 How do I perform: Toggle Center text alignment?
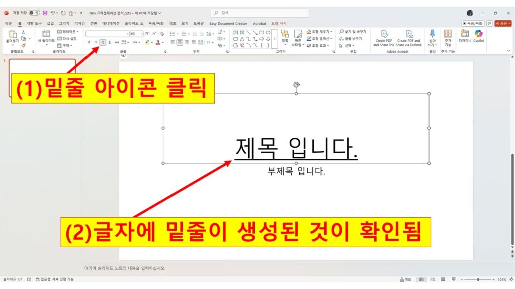pos(180,42)
